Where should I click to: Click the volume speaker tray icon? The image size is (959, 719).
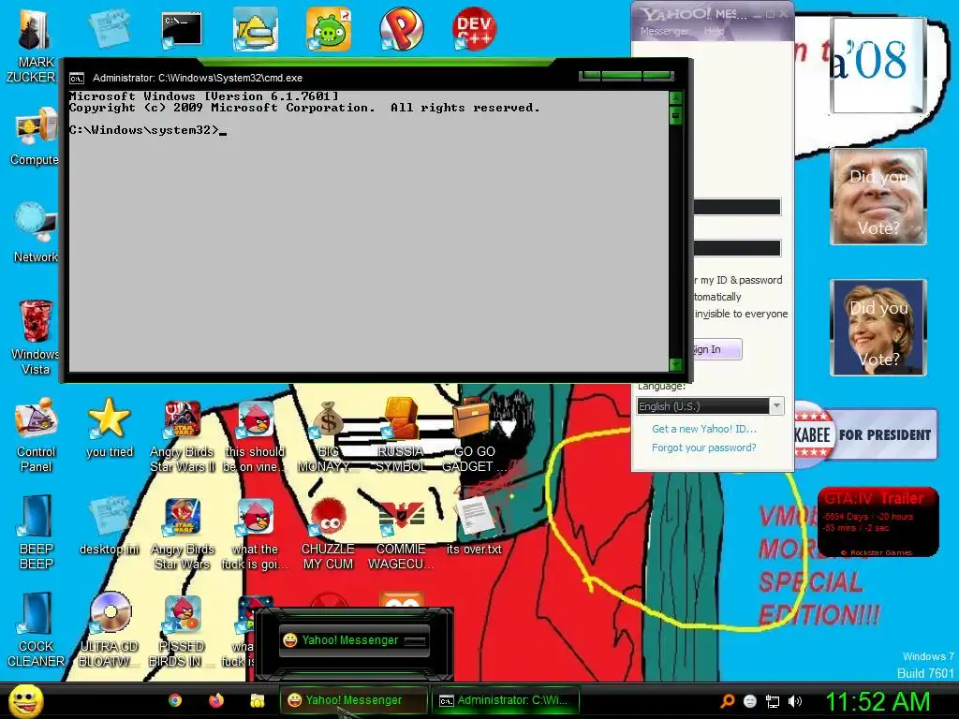coord(794,701)
